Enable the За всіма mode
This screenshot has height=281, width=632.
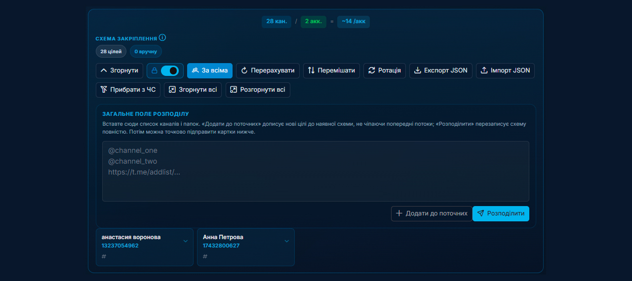[210, 70]
